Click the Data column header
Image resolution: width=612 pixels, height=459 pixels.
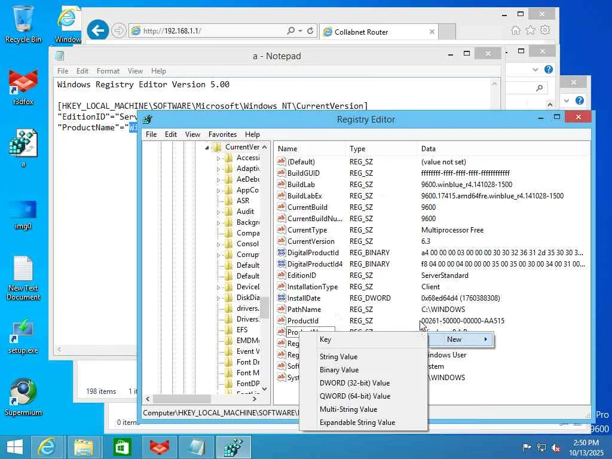click(x=503, y=149)
